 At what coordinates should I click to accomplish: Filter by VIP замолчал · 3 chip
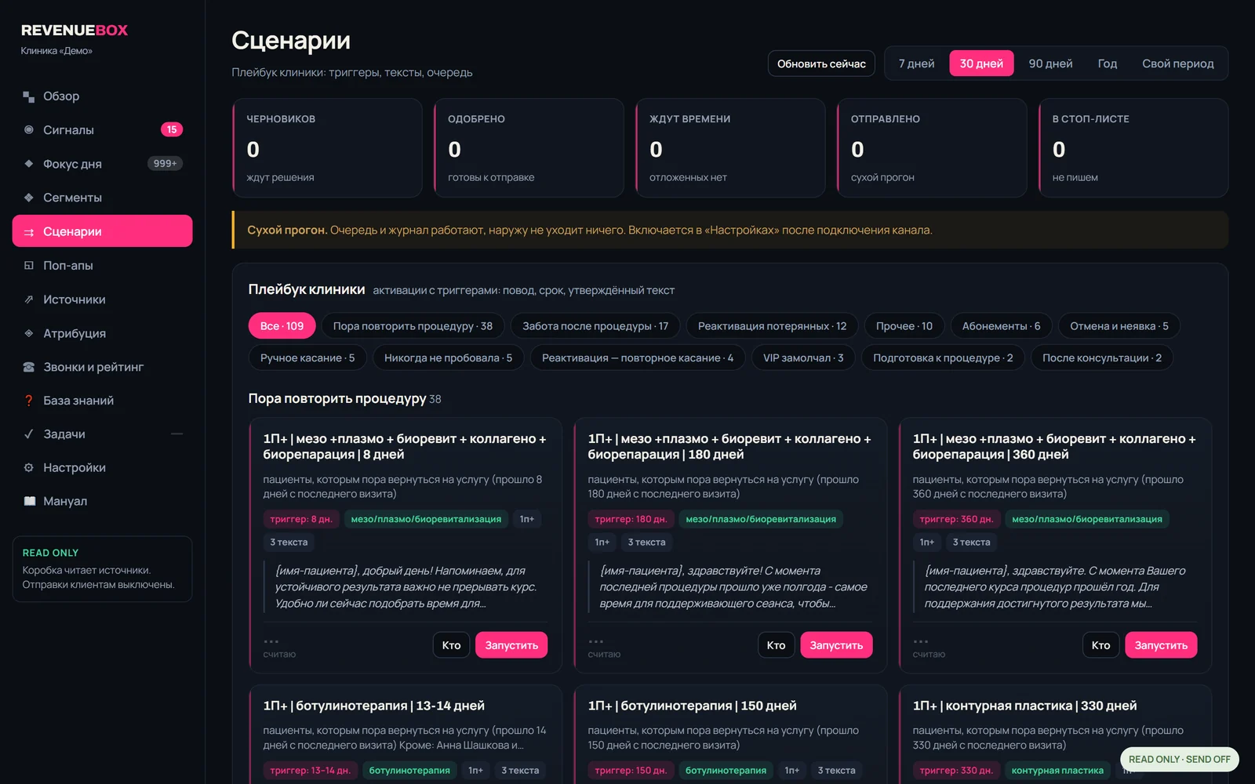click(803, 358)
